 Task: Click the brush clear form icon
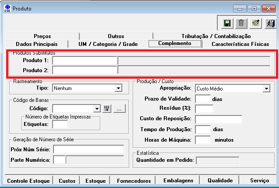[x=256, y=23]
